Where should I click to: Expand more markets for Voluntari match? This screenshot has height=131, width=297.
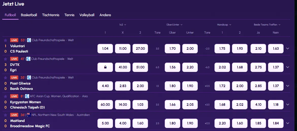point(288,48)
